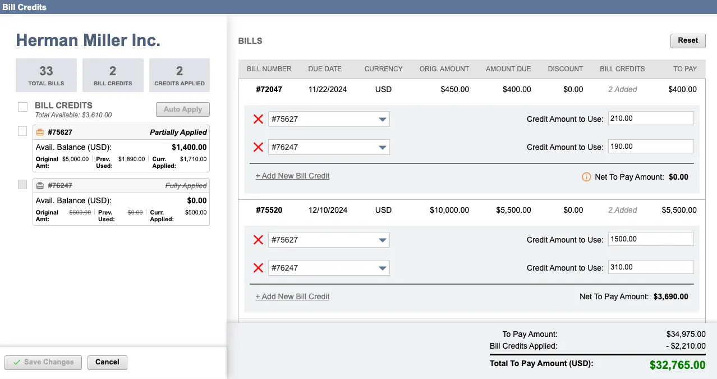This screenshot has width=717, height=379.
Task: Click the disabled checkbox for credit #76247
Action: [x=22, y=185]
